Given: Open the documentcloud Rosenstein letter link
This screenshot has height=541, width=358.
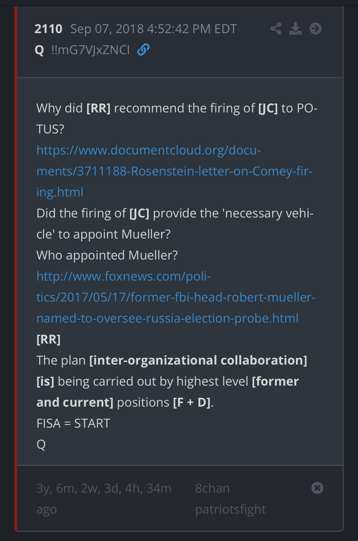Looking at the screenshot, I should [174, 171].
